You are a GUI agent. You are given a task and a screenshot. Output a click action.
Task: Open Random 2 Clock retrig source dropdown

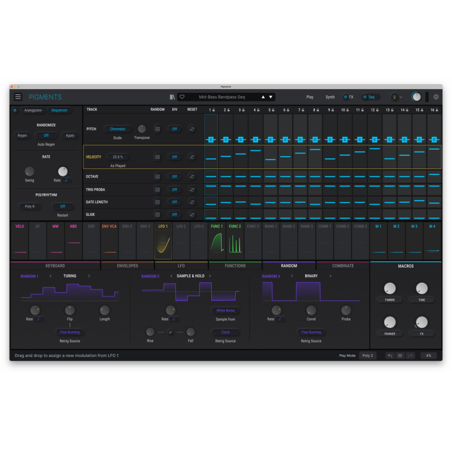tap(225, 332)
